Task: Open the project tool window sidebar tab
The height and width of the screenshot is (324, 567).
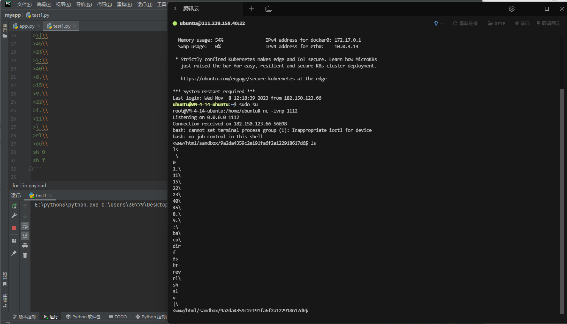Action: pos(5,31)
